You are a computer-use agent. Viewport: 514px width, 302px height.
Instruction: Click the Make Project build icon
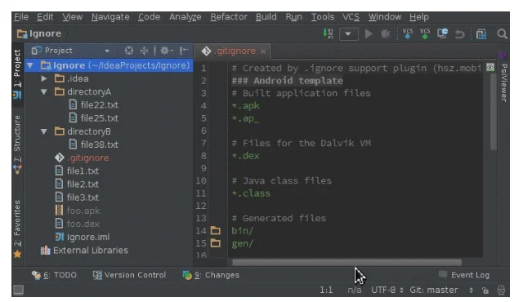tap(328, 33)
